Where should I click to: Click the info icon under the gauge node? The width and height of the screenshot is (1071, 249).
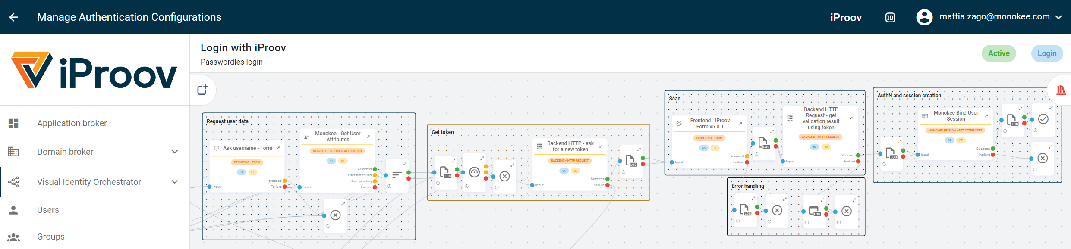(x=466, y=187)
